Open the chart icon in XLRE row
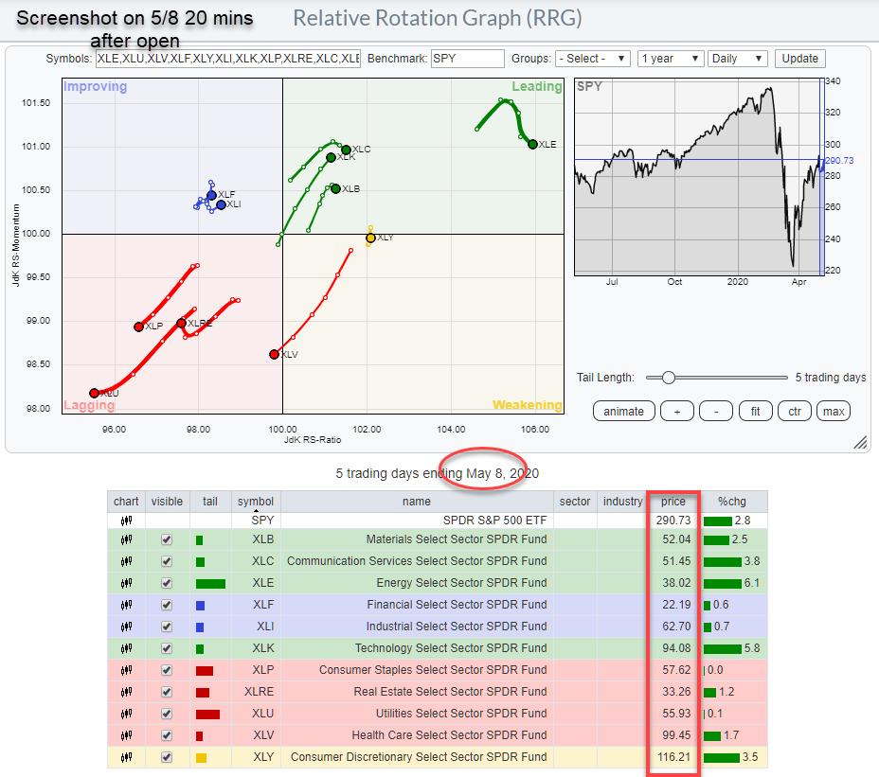The width and height of the screenshot is (879, 777). [126, 692]
